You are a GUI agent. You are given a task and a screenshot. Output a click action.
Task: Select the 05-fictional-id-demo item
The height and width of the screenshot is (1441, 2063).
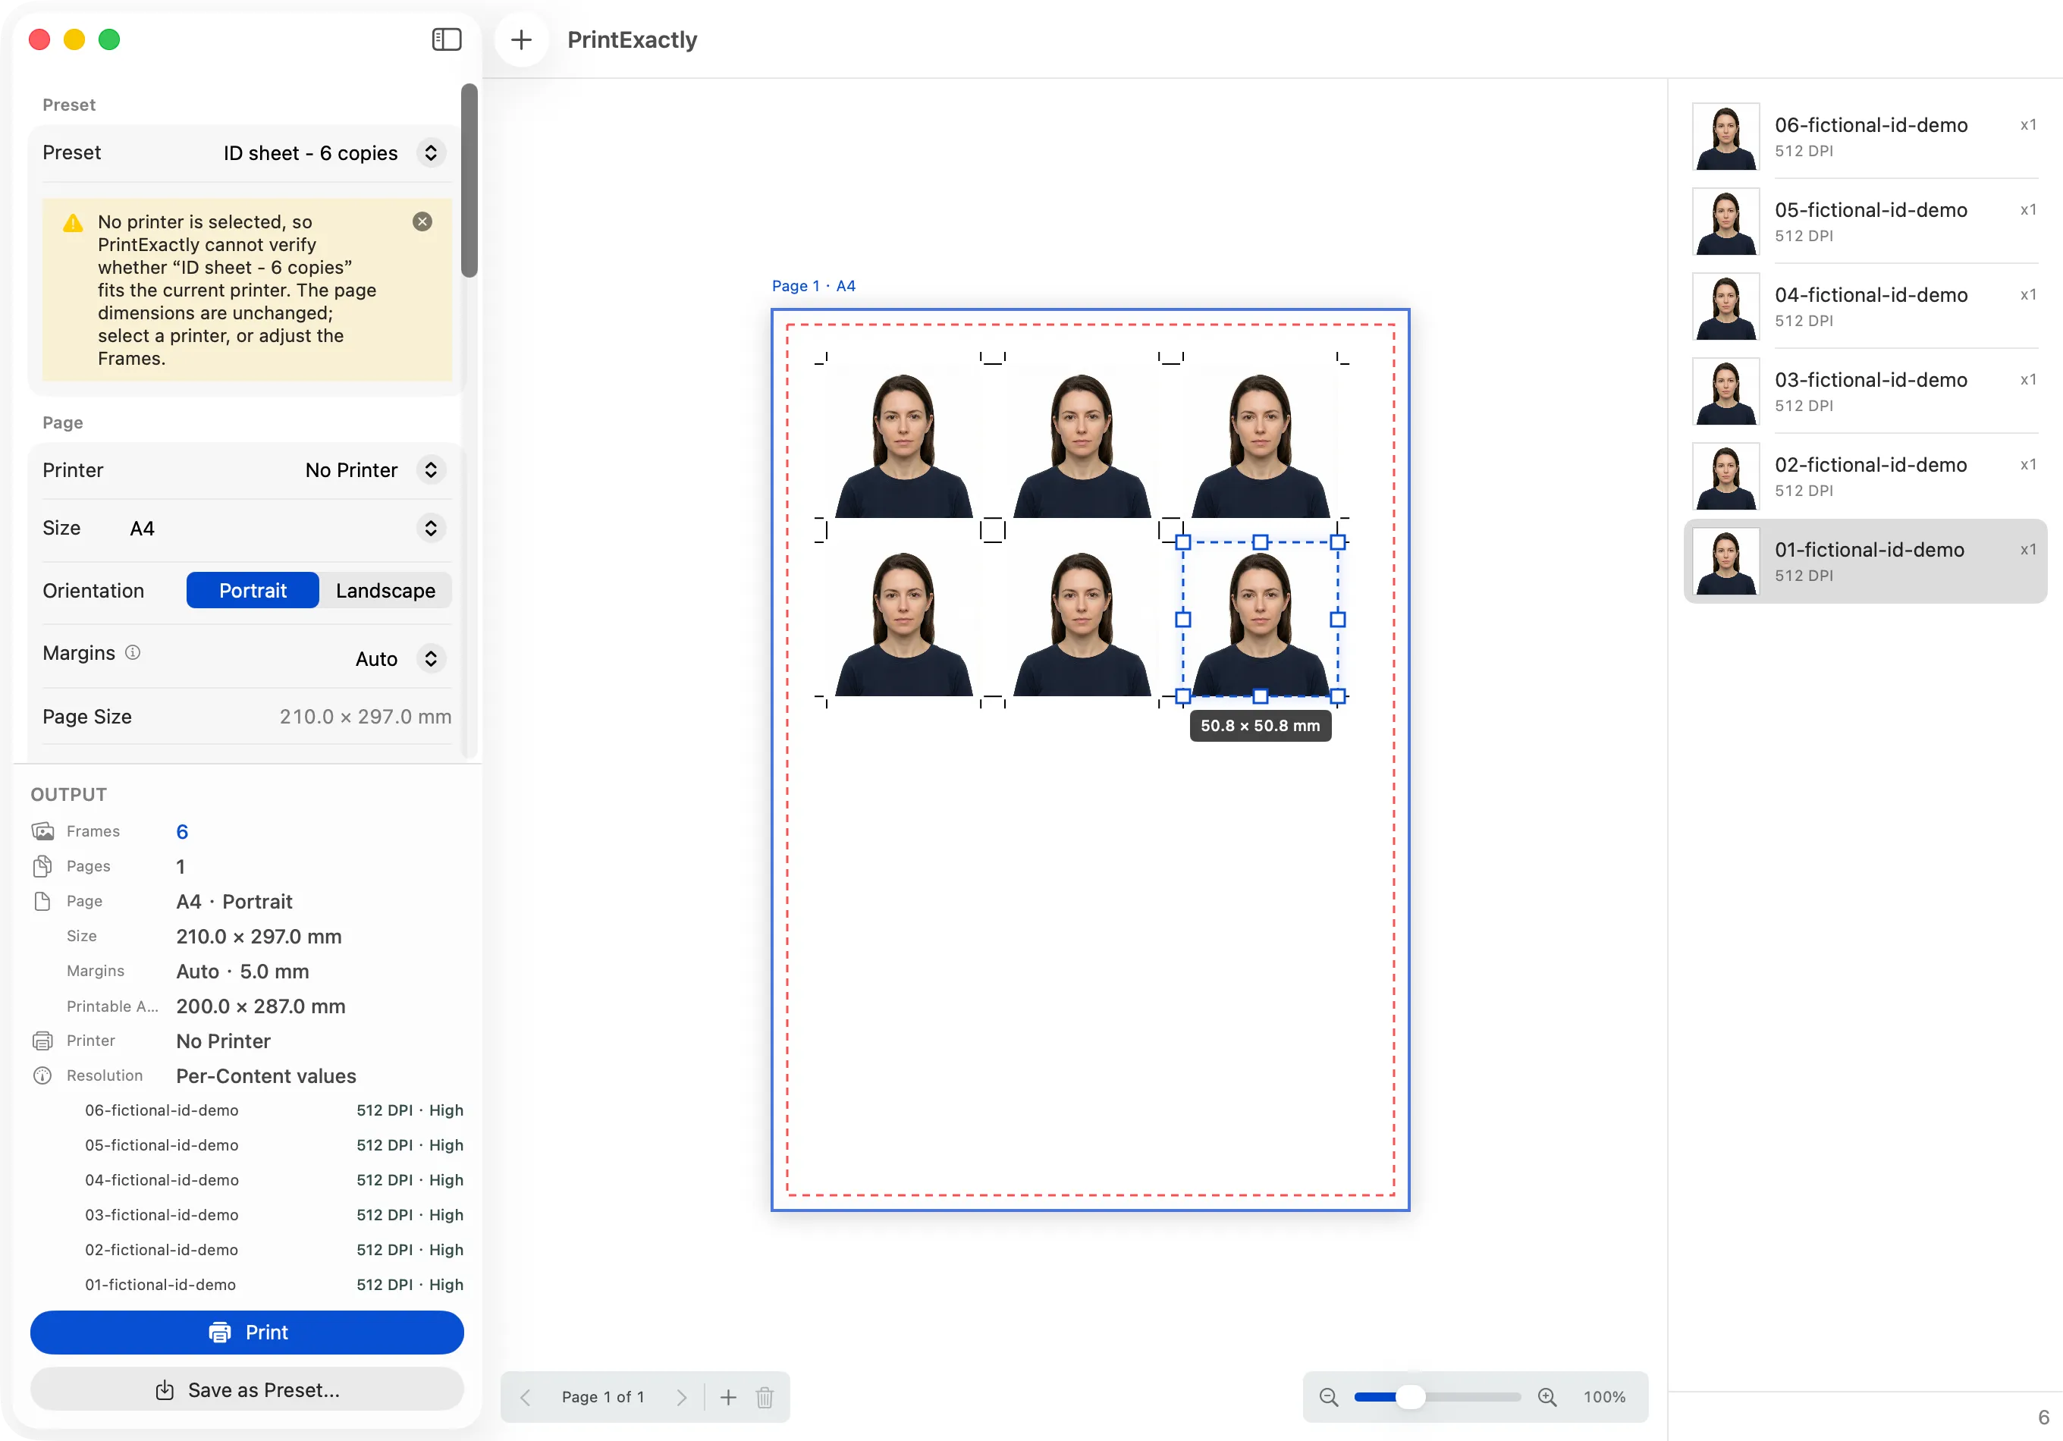pos(1865,222)
